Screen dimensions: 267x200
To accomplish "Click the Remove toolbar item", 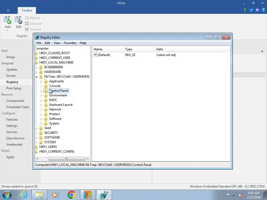I will [33, 29].
